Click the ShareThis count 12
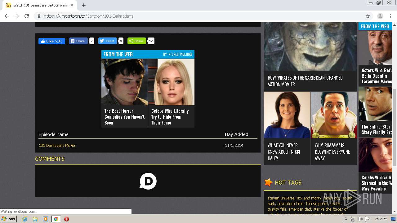Image resolution: width=397 pixels, height=223 pixels. pos(151,41)
